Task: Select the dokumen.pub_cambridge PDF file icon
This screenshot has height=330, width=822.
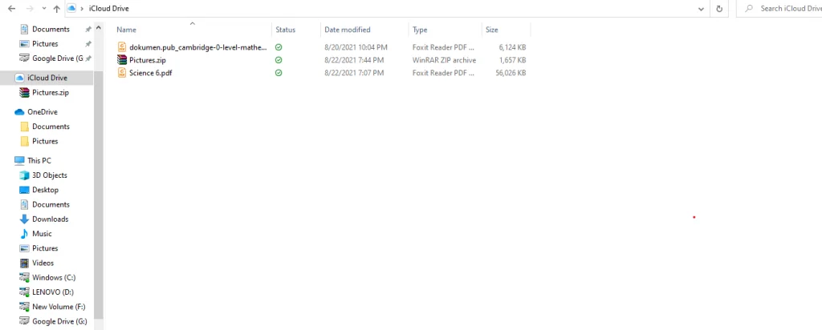Action: click(122, 47)
